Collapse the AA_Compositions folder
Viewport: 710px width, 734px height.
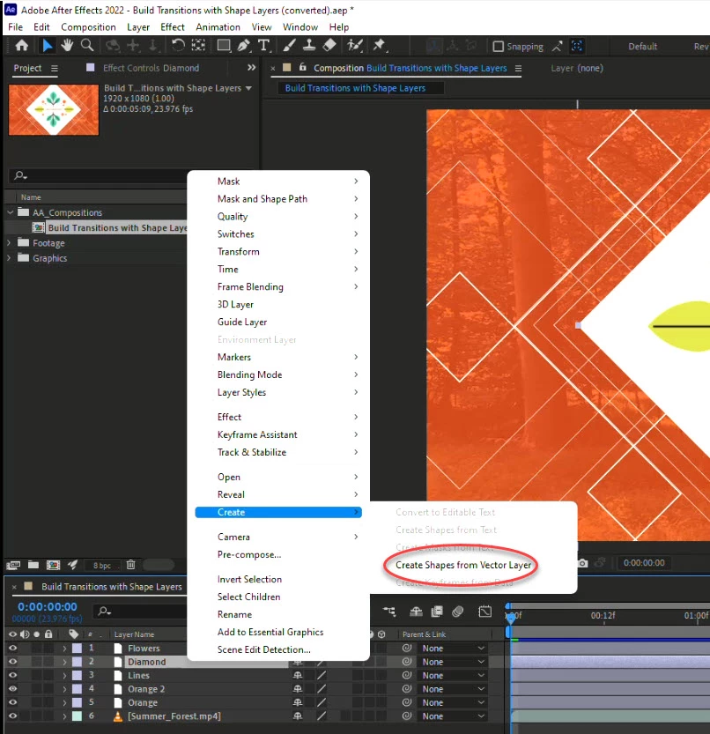(x=10, y=212)
